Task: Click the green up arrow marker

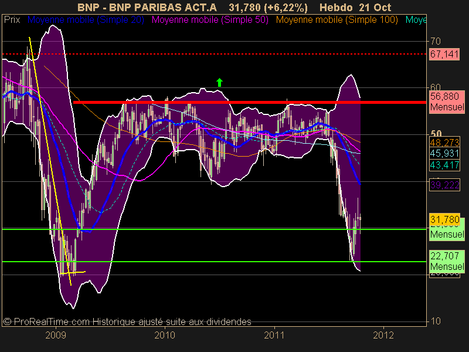Action: [x=219, y=82]
